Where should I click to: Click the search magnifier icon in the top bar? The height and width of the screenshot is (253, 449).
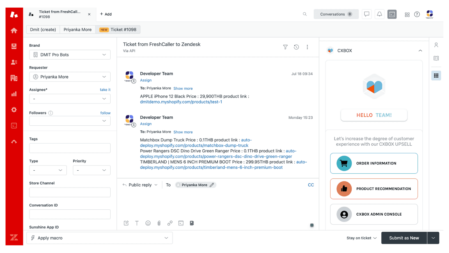(305, 14)
